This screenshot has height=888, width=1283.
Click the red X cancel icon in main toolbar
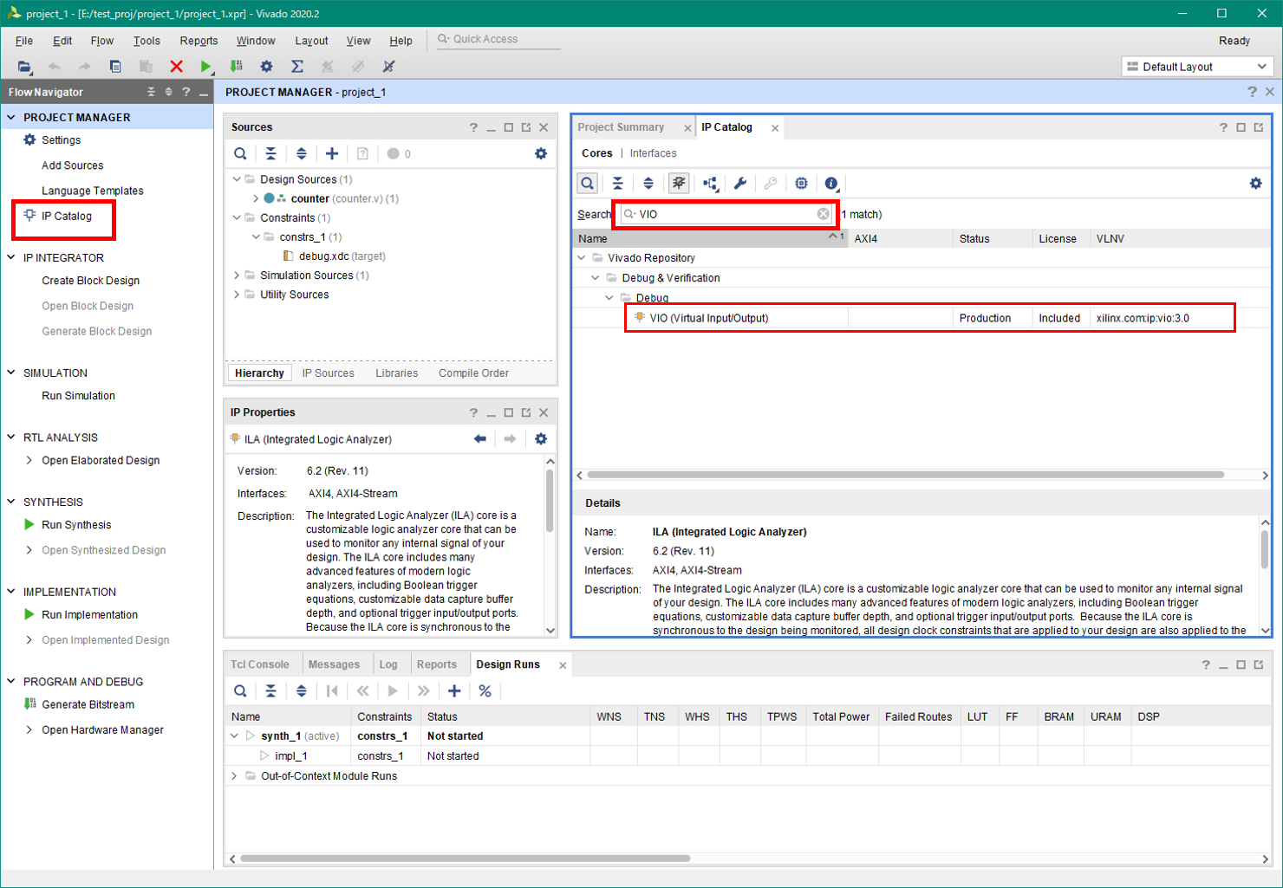[176, 67]
